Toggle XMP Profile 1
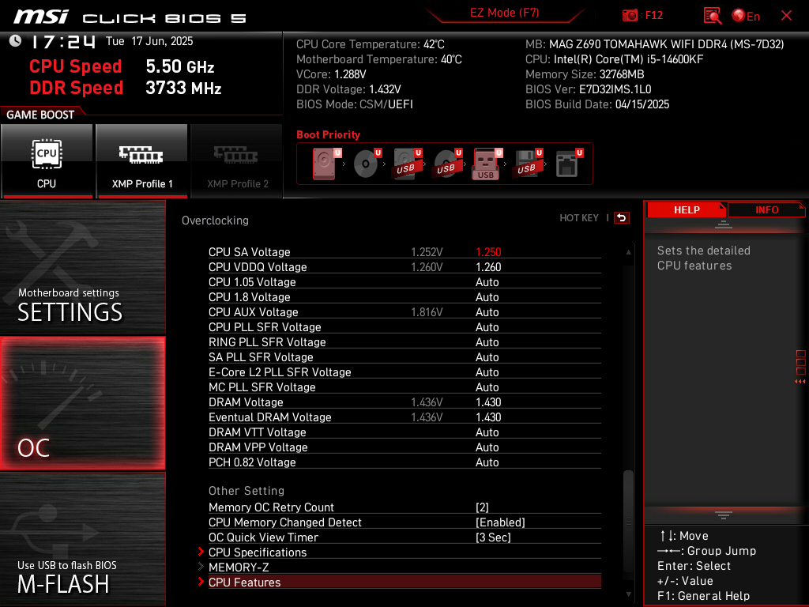809x607 pixels. (142, 161)
